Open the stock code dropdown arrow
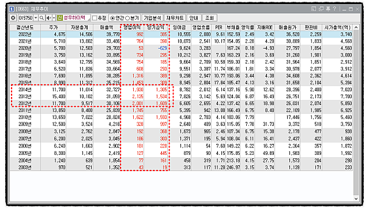 click(36, 18)
